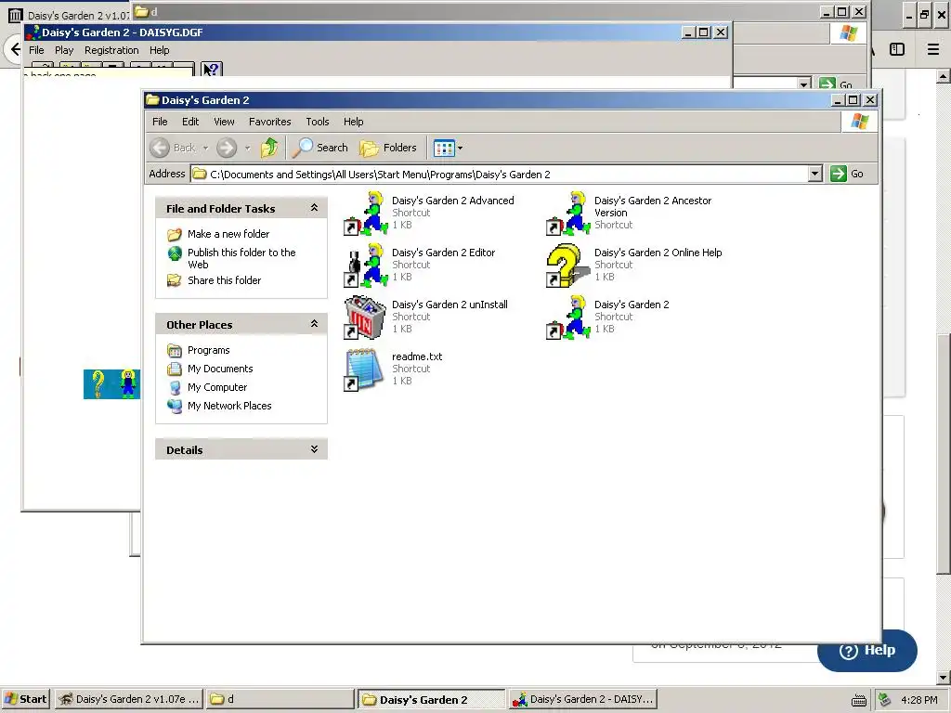Open Registration menu in Daisy's Garden window
Viewport: 951px width, 713px height.
[111, 50]
